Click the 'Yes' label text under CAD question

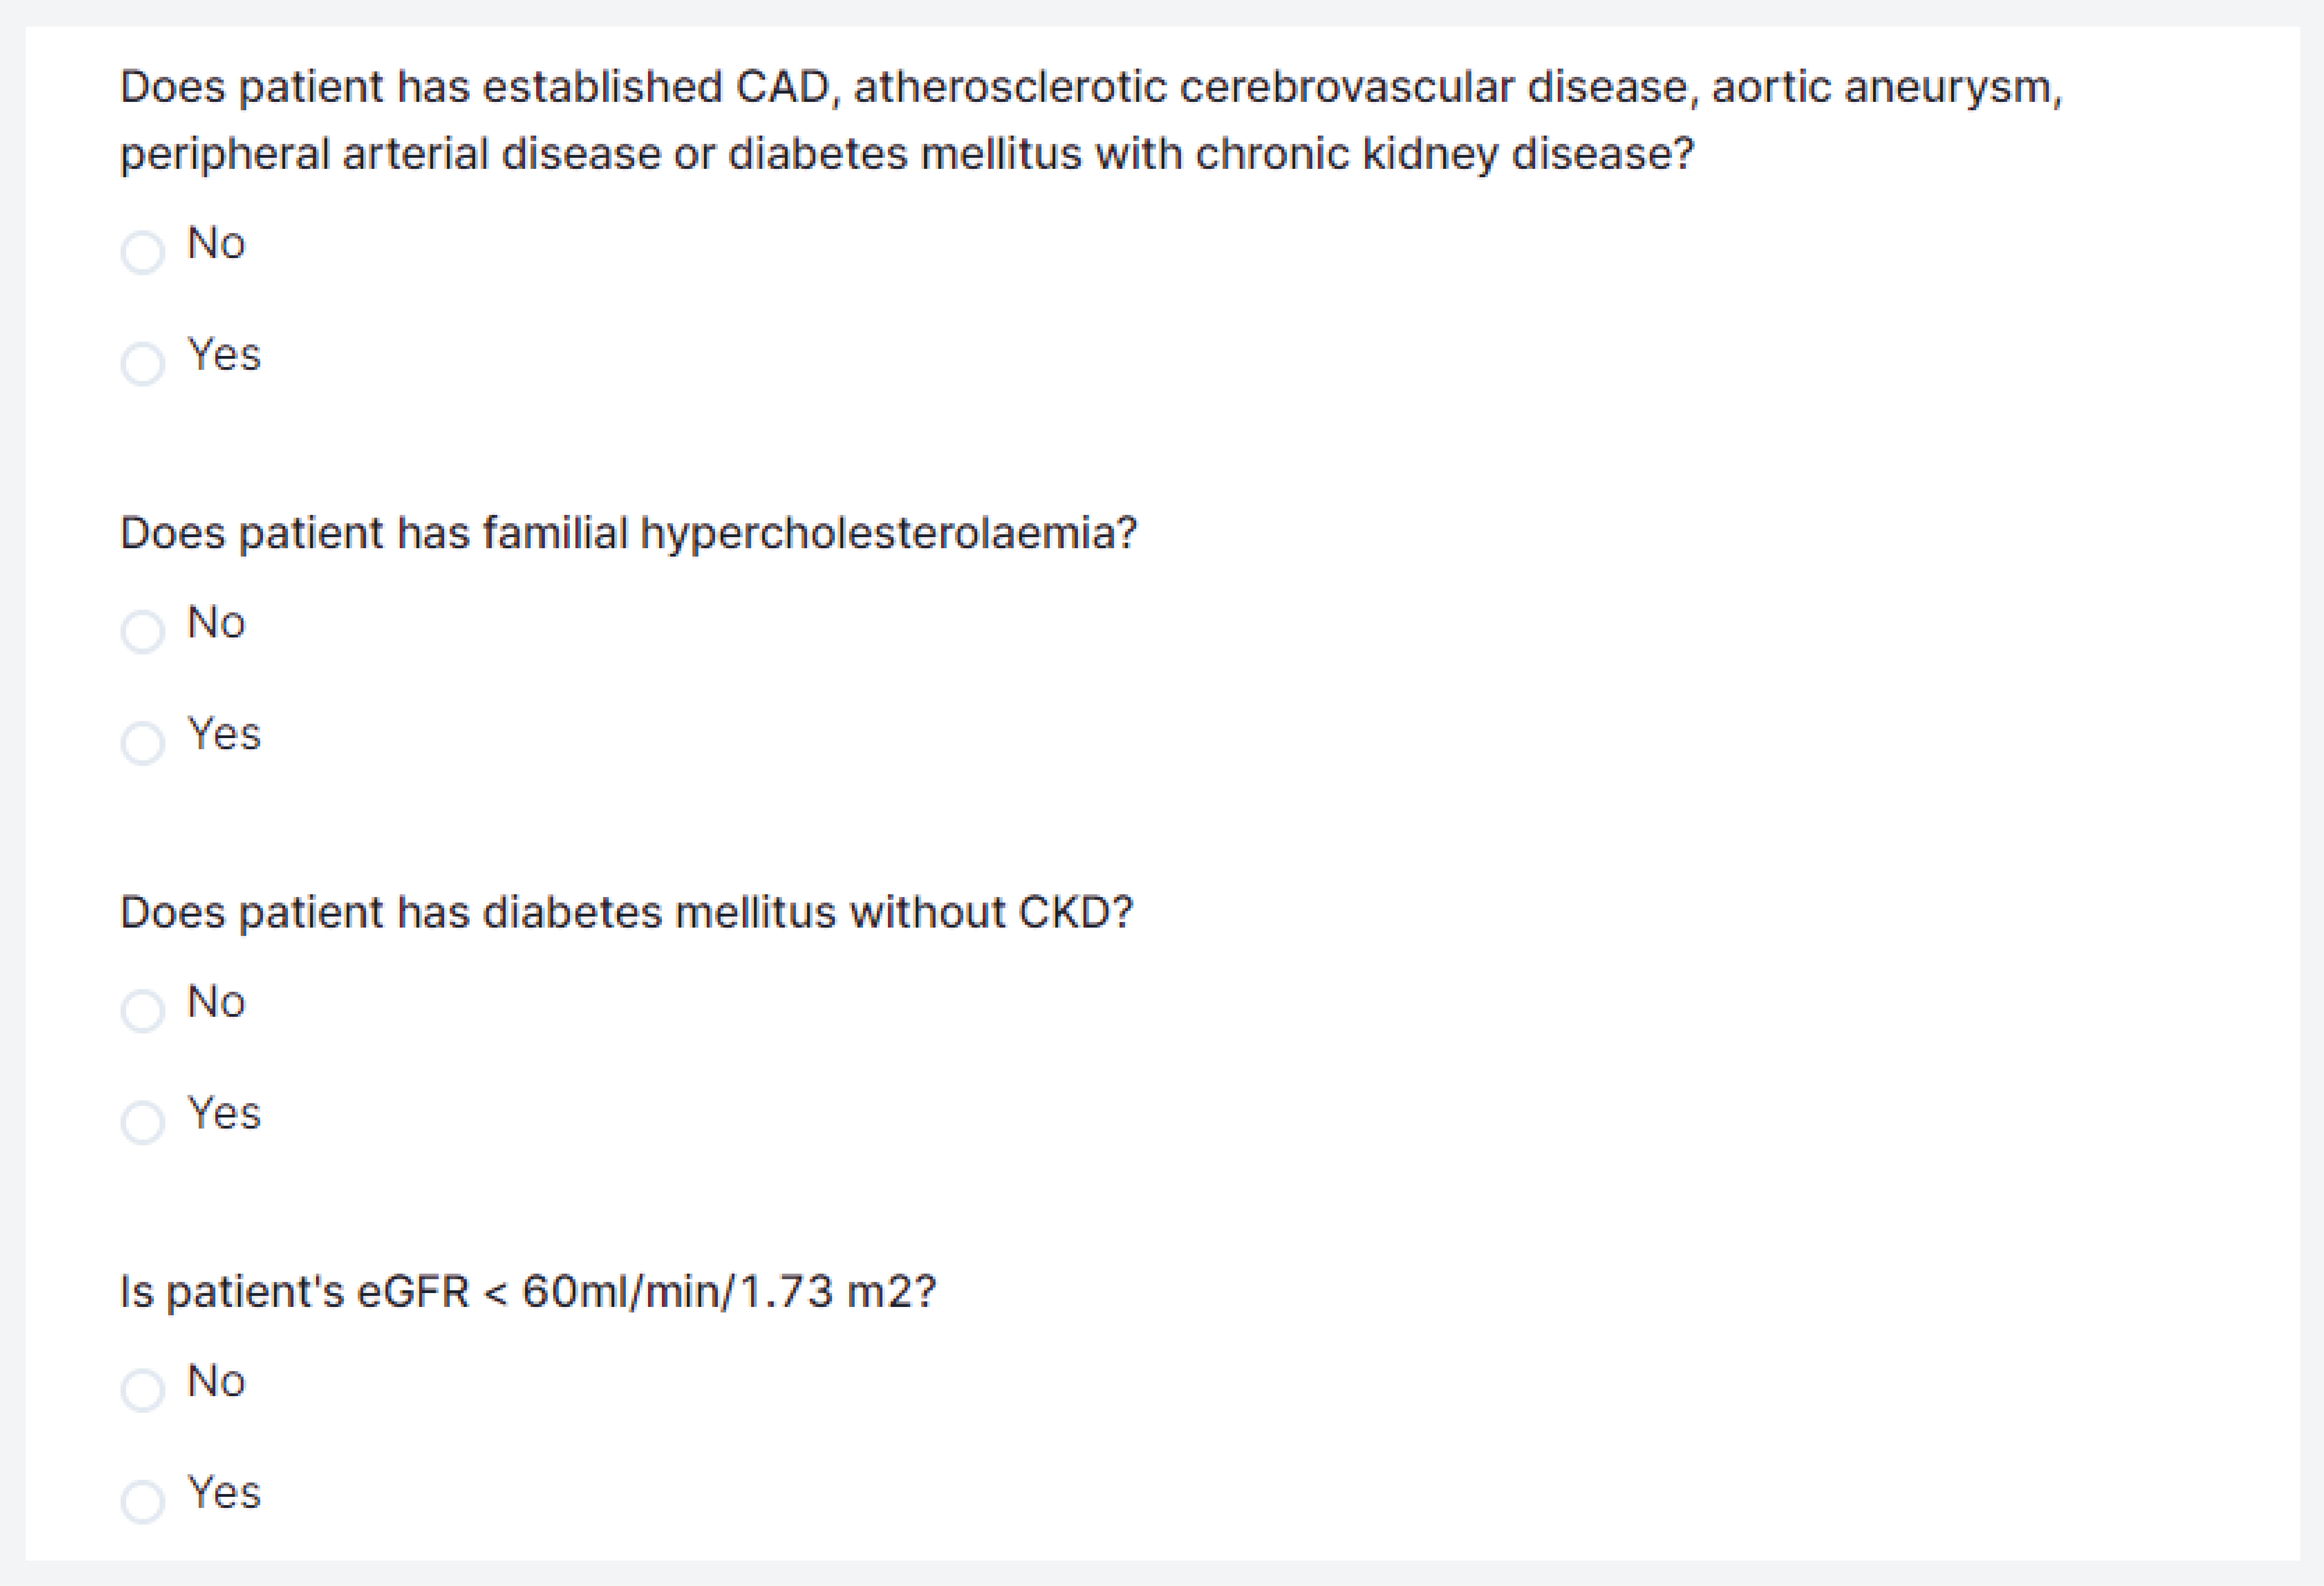[224, 355]
